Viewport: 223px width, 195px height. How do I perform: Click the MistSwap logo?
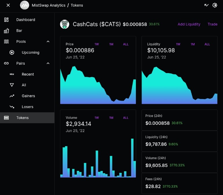tap(24, 5)
